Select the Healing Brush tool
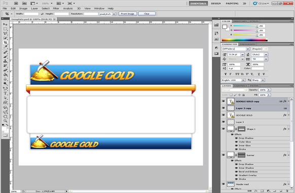295x193 pixels. click(x=5, y=52)
